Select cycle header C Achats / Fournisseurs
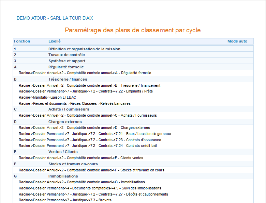266x203 pixels. pos(69,109)
